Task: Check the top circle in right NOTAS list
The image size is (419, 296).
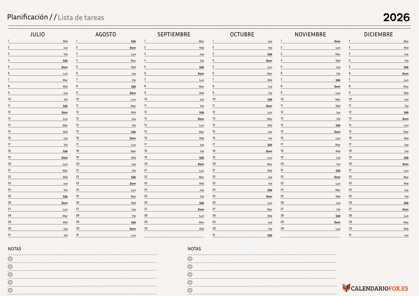Action: (x=190, y=259)
